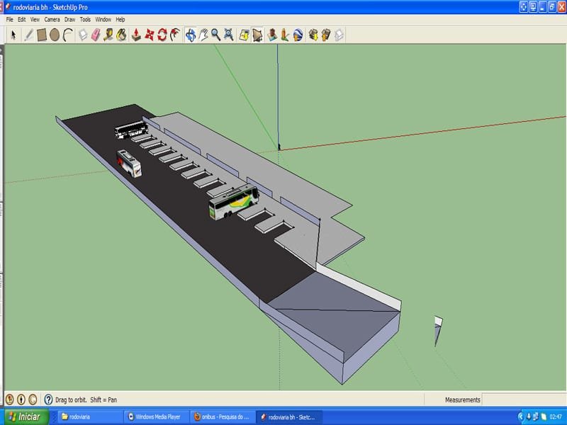Open the Draw menu

tap(69, 20)
